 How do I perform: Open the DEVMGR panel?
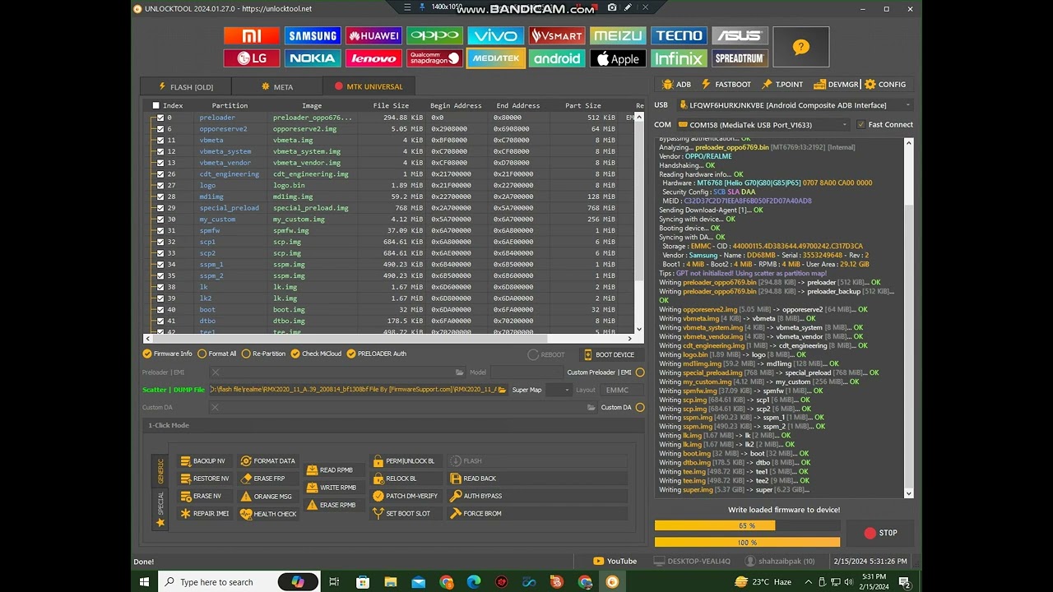click(x=836, y=84)
